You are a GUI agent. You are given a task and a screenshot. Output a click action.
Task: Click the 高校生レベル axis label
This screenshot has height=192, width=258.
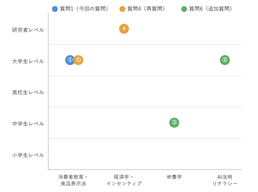point(28,93)
